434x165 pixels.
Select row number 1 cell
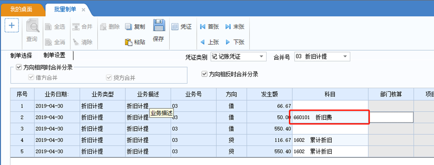coord(22,106)
